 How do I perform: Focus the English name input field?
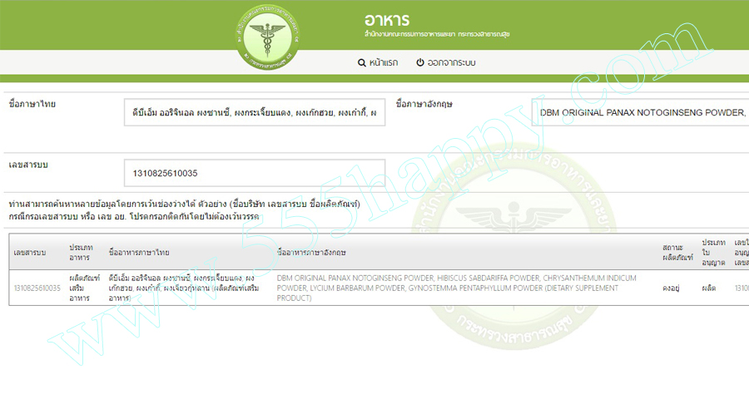(x=640, y=112)
